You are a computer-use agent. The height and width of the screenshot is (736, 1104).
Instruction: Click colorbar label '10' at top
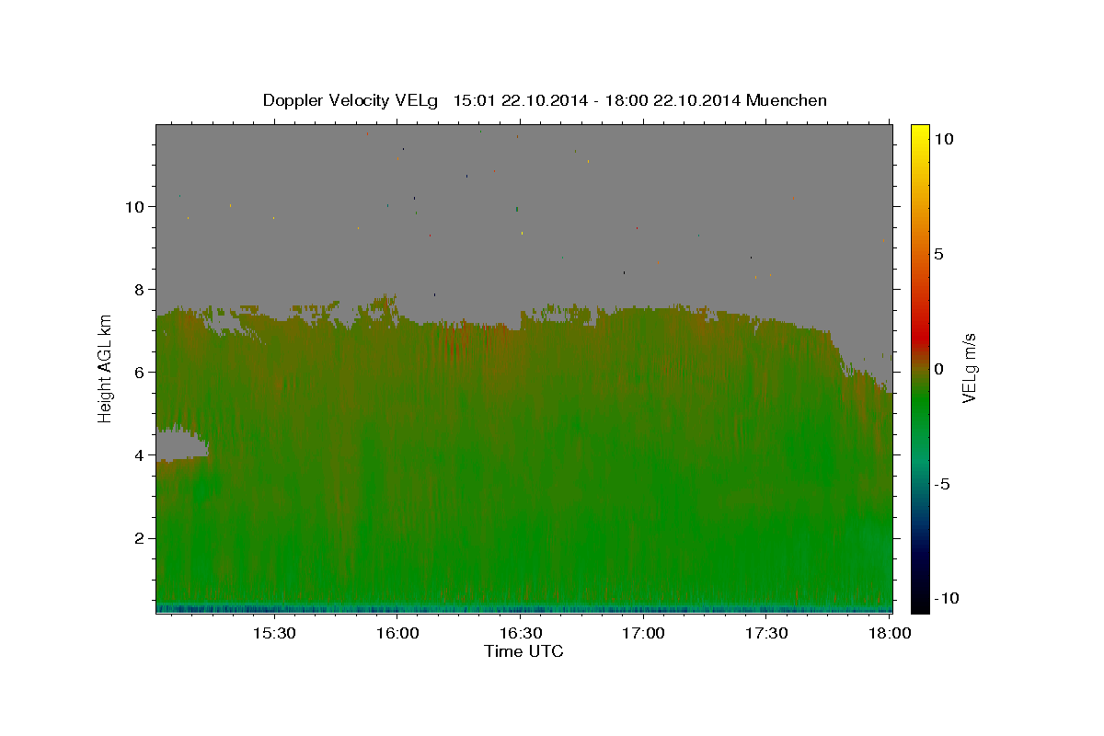click(943, 139)
